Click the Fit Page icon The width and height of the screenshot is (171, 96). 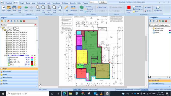click(x=43, y=9)
